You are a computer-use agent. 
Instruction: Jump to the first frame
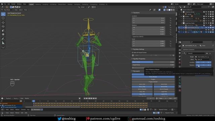pos(85,98)
